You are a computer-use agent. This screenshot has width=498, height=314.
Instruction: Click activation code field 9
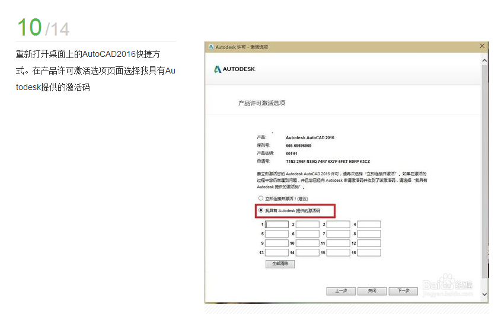click(277, 243)
